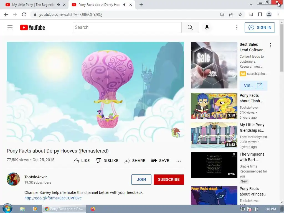Open the goo.gl channel survey link
The width and height of the screenshot is (284, 213).
click(x=53, y=198)
